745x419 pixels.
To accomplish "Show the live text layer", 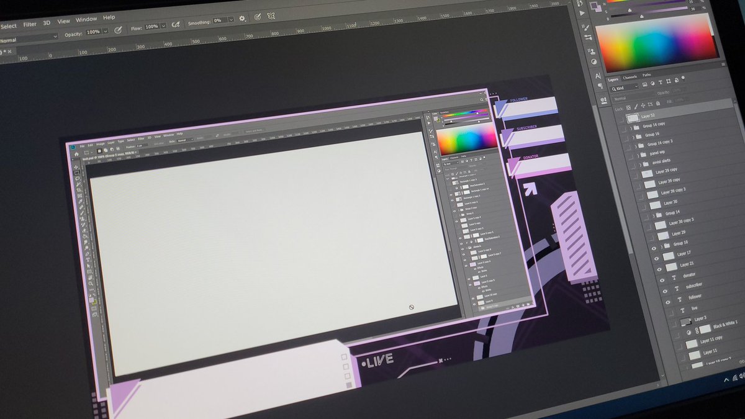I will pyautogui.click(x=670, y=312).
